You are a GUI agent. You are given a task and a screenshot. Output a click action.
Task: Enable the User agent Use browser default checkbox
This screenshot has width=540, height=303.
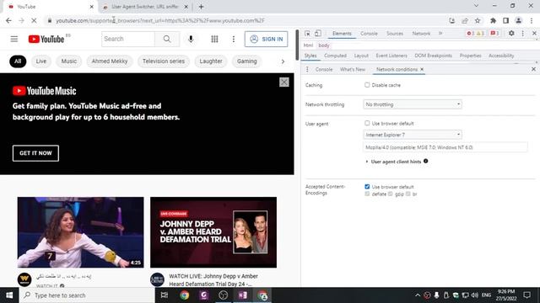pyautogui.click(x=367, y=123)
